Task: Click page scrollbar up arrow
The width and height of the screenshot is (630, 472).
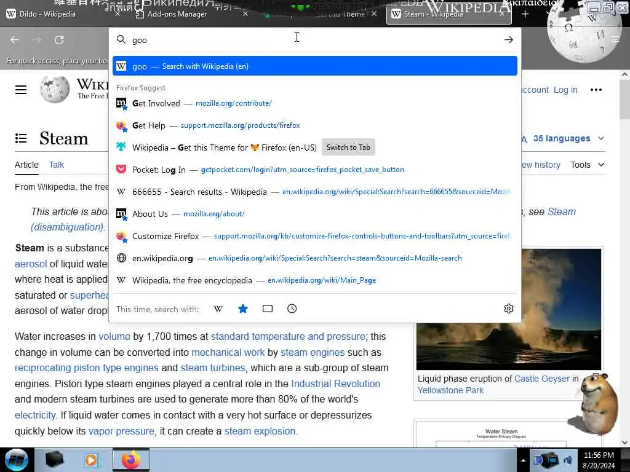Action: click(624, 74)
